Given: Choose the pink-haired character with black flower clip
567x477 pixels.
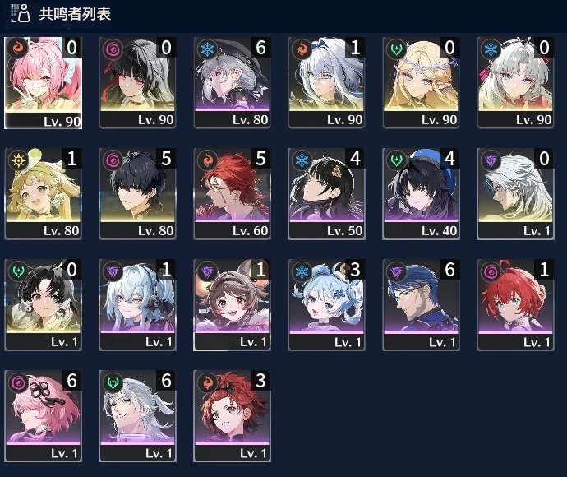Looking at the screenshot, I should (x=43, y=416).
